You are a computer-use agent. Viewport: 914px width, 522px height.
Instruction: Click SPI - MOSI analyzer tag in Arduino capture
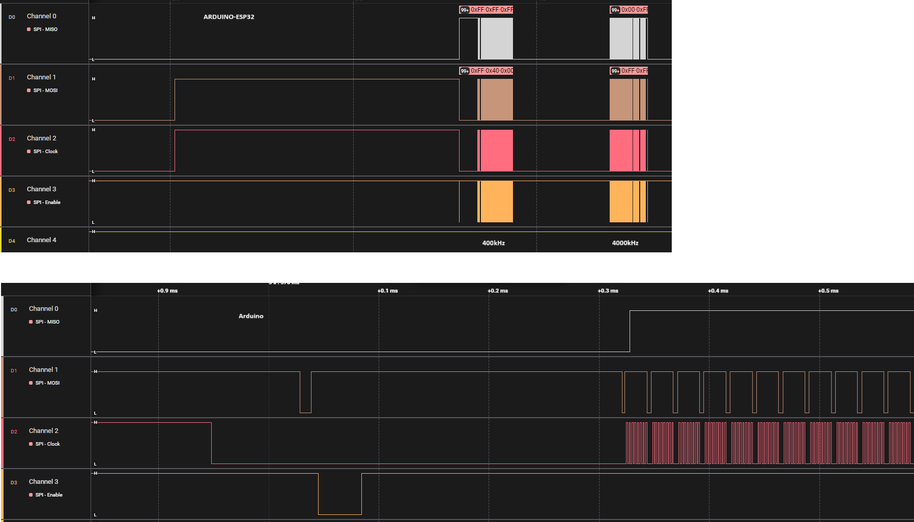click(47, 383)
